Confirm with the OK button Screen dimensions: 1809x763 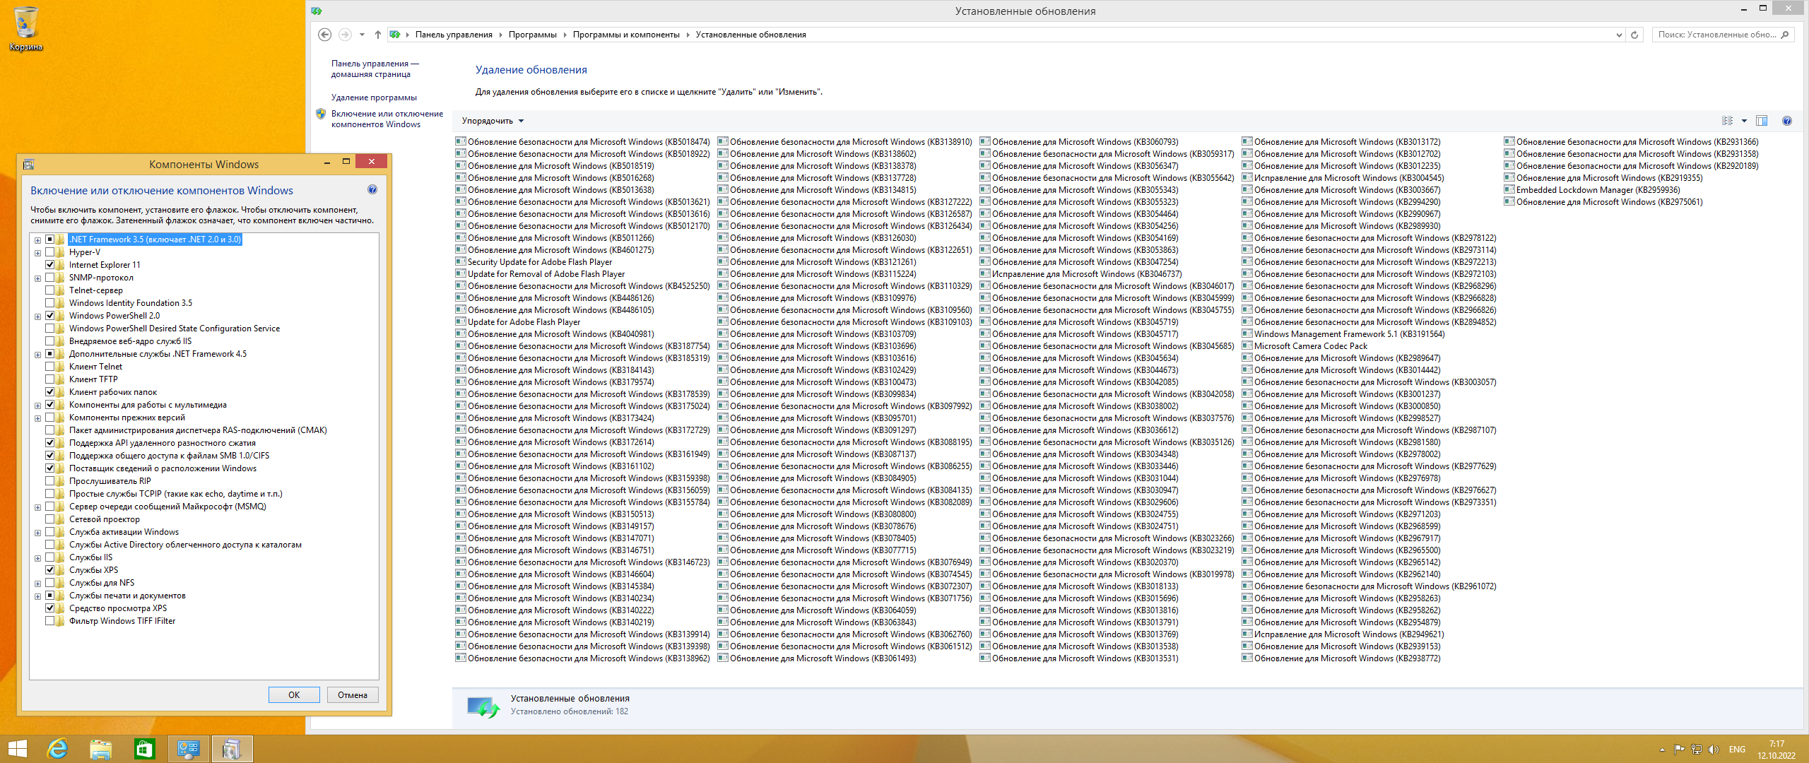(x=294, y=695)
